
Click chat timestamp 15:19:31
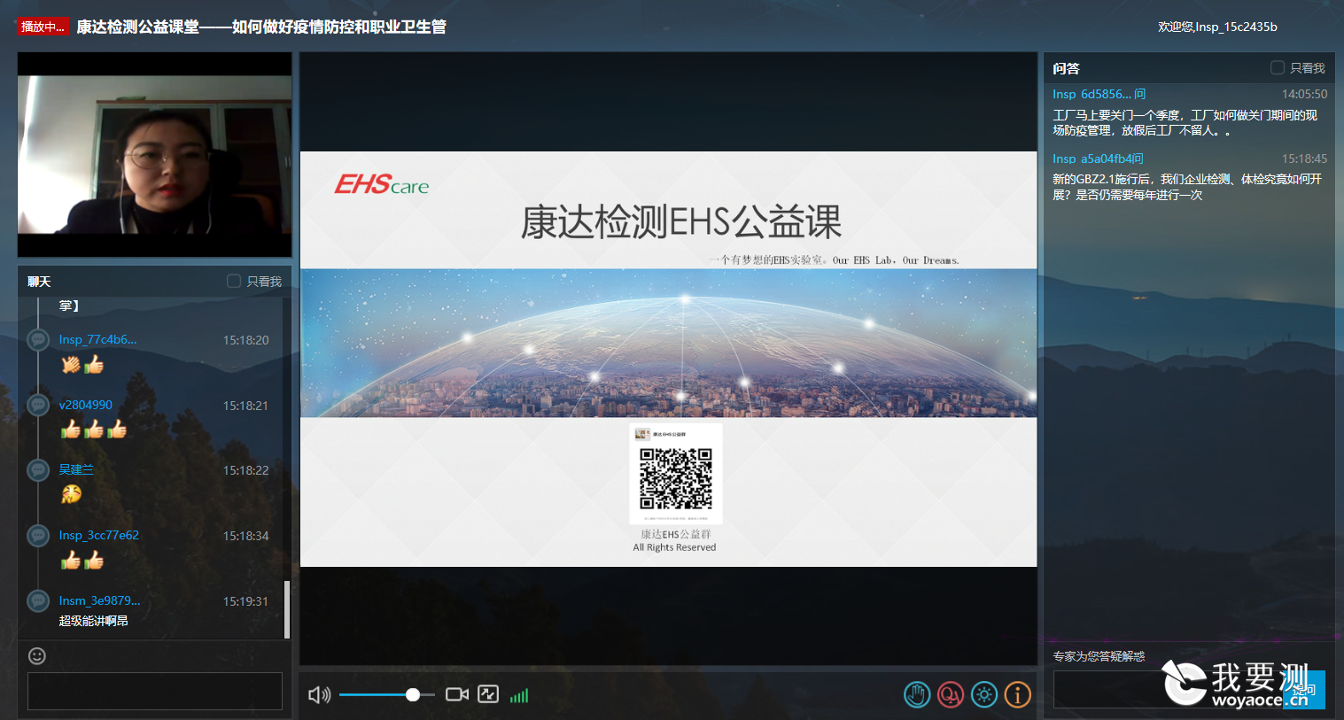(245, 601)
